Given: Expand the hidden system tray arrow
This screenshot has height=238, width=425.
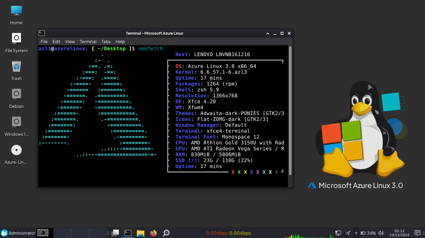Looking at the screenshot, I should [356, 233].
